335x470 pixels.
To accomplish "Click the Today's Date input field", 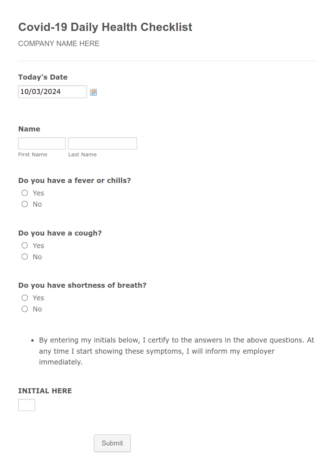I will (52, 91).
